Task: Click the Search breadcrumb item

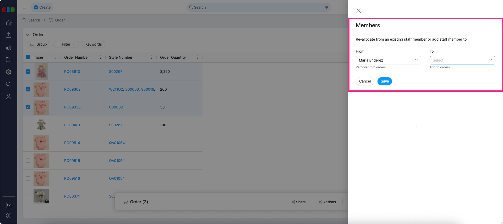Action: click(34, 20)
